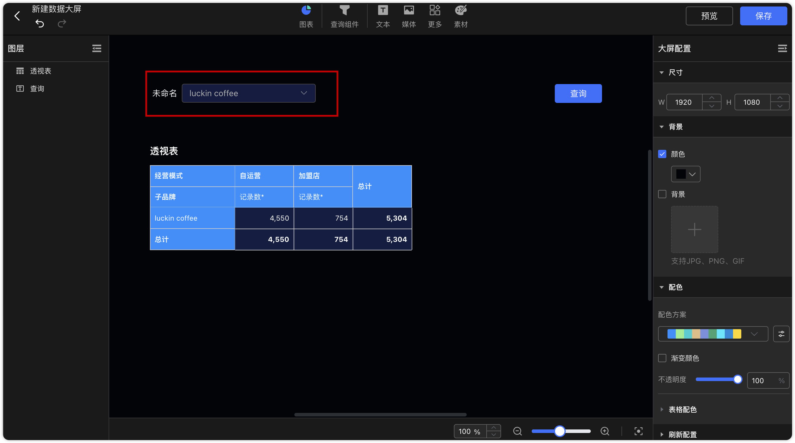
Task: Edit the width 1920 field
Action: click(684, 102)
